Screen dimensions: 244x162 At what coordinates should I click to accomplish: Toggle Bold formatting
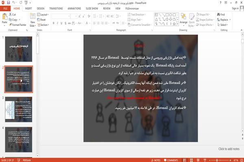(x=54, y=23)
